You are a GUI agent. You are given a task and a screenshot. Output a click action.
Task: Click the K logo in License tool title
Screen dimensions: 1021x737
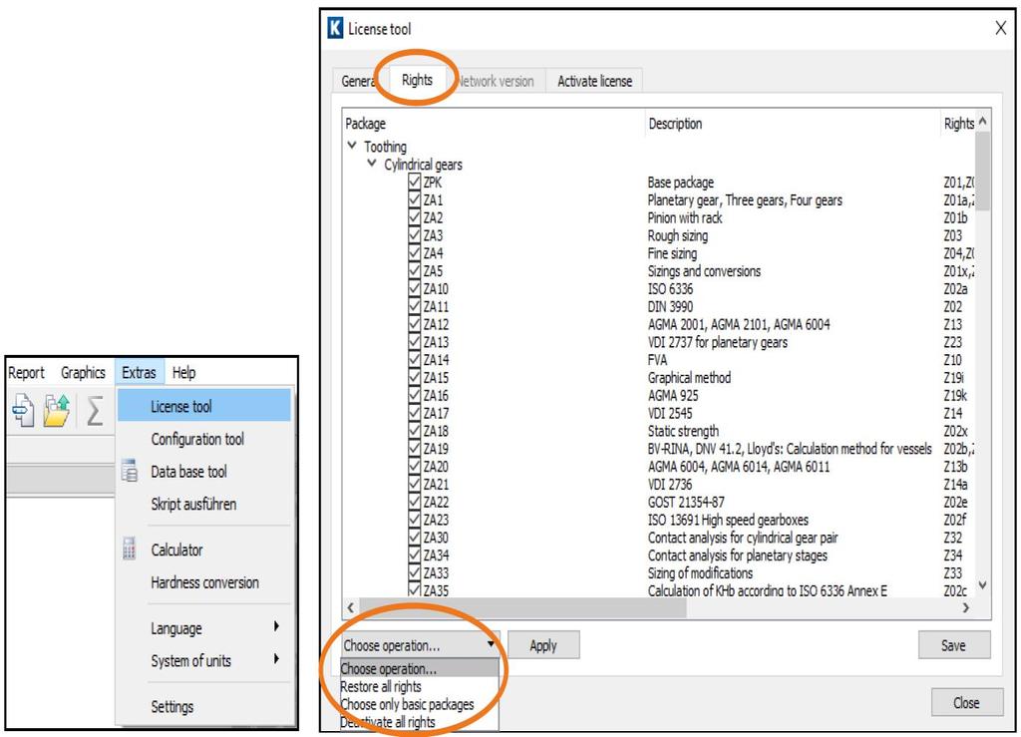point(335,28)
